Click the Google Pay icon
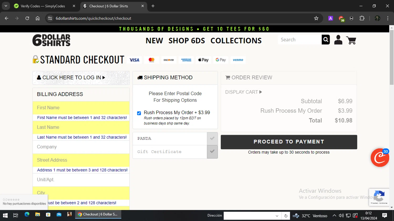Image resolution: width=394 pixels, height=221 pixels. pos(221,60)
